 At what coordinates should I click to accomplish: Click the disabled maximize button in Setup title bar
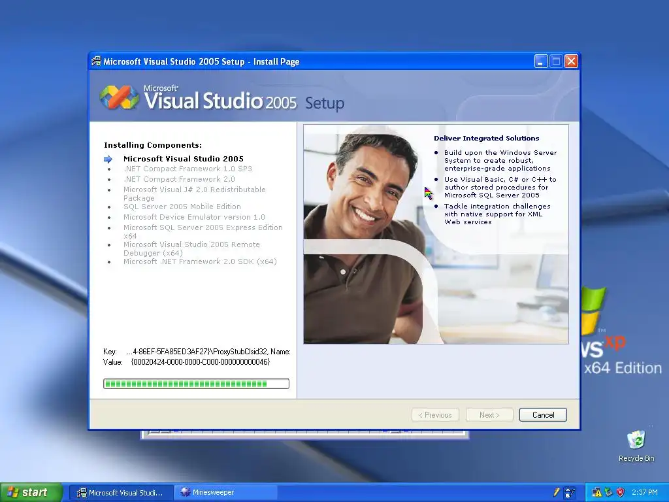[556, 61]
